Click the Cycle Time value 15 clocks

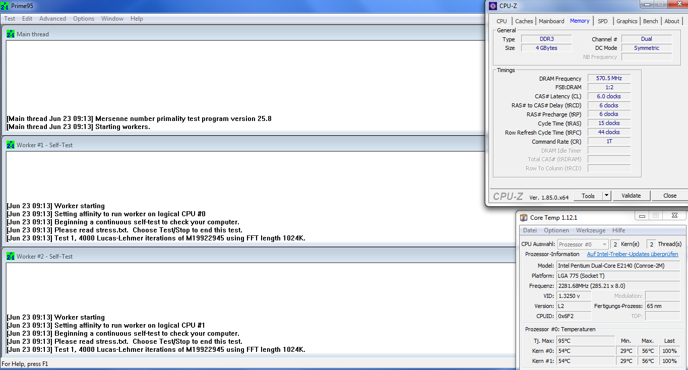[x=609, y=123]
